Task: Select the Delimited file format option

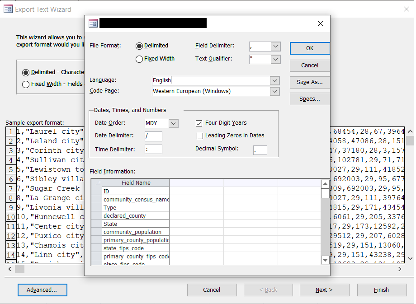Action: click(139, 46)
